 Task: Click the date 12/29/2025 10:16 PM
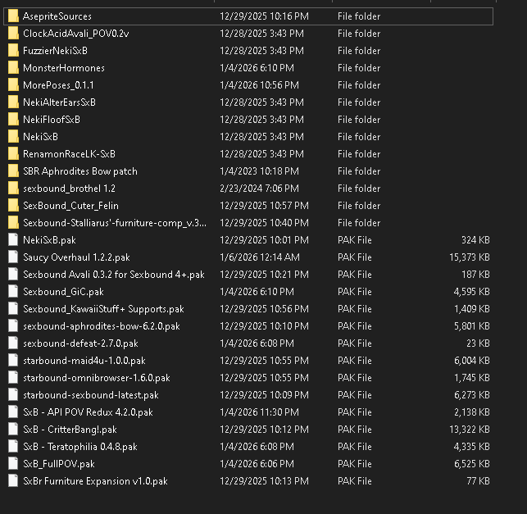(264, 16)
